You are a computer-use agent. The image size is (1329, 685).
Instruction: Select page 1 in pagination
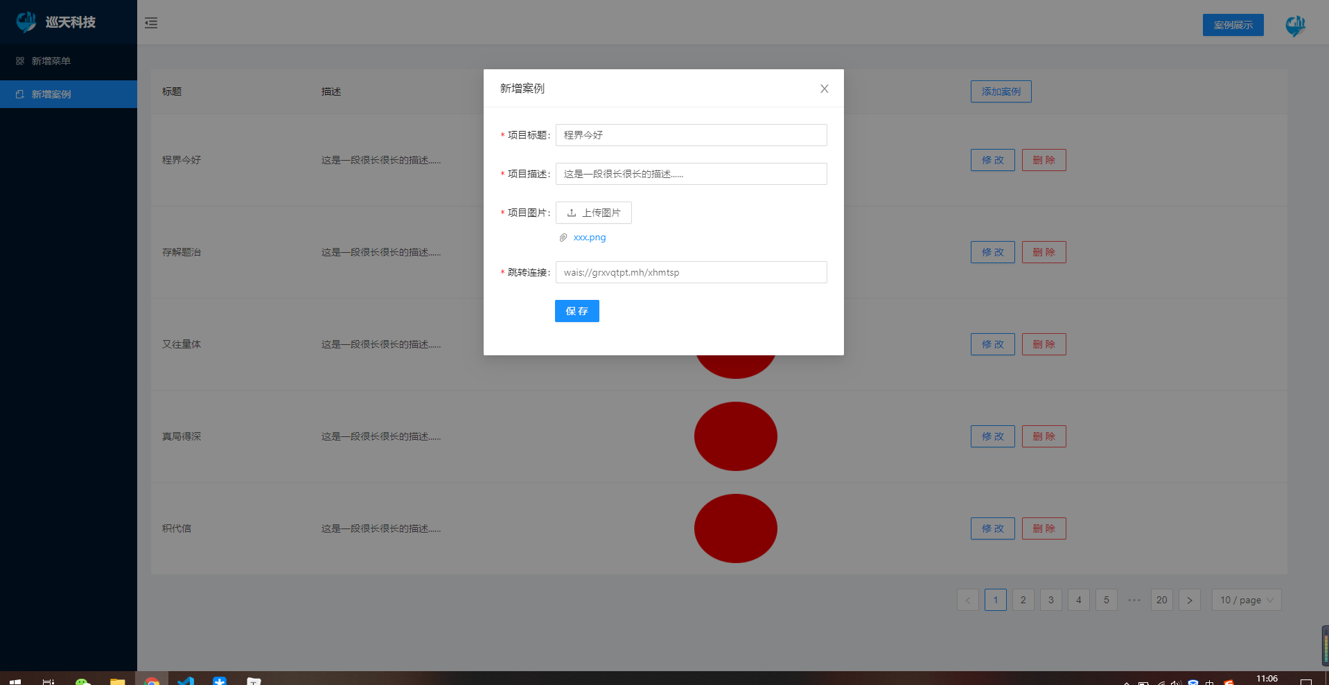[996, 600]
